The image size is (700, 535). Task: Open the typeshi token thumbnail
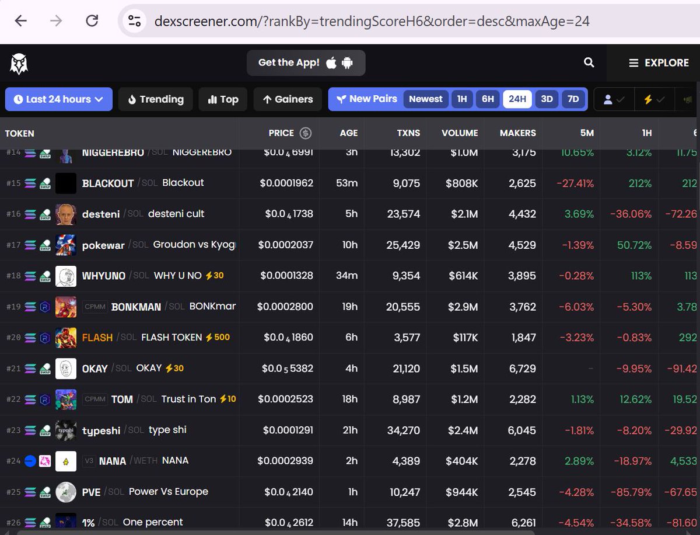point(66,430)
